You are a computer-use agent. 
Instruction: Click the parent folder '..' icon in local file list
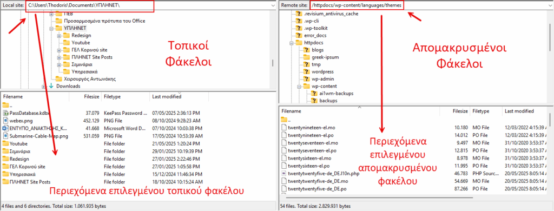pos(5,105)
